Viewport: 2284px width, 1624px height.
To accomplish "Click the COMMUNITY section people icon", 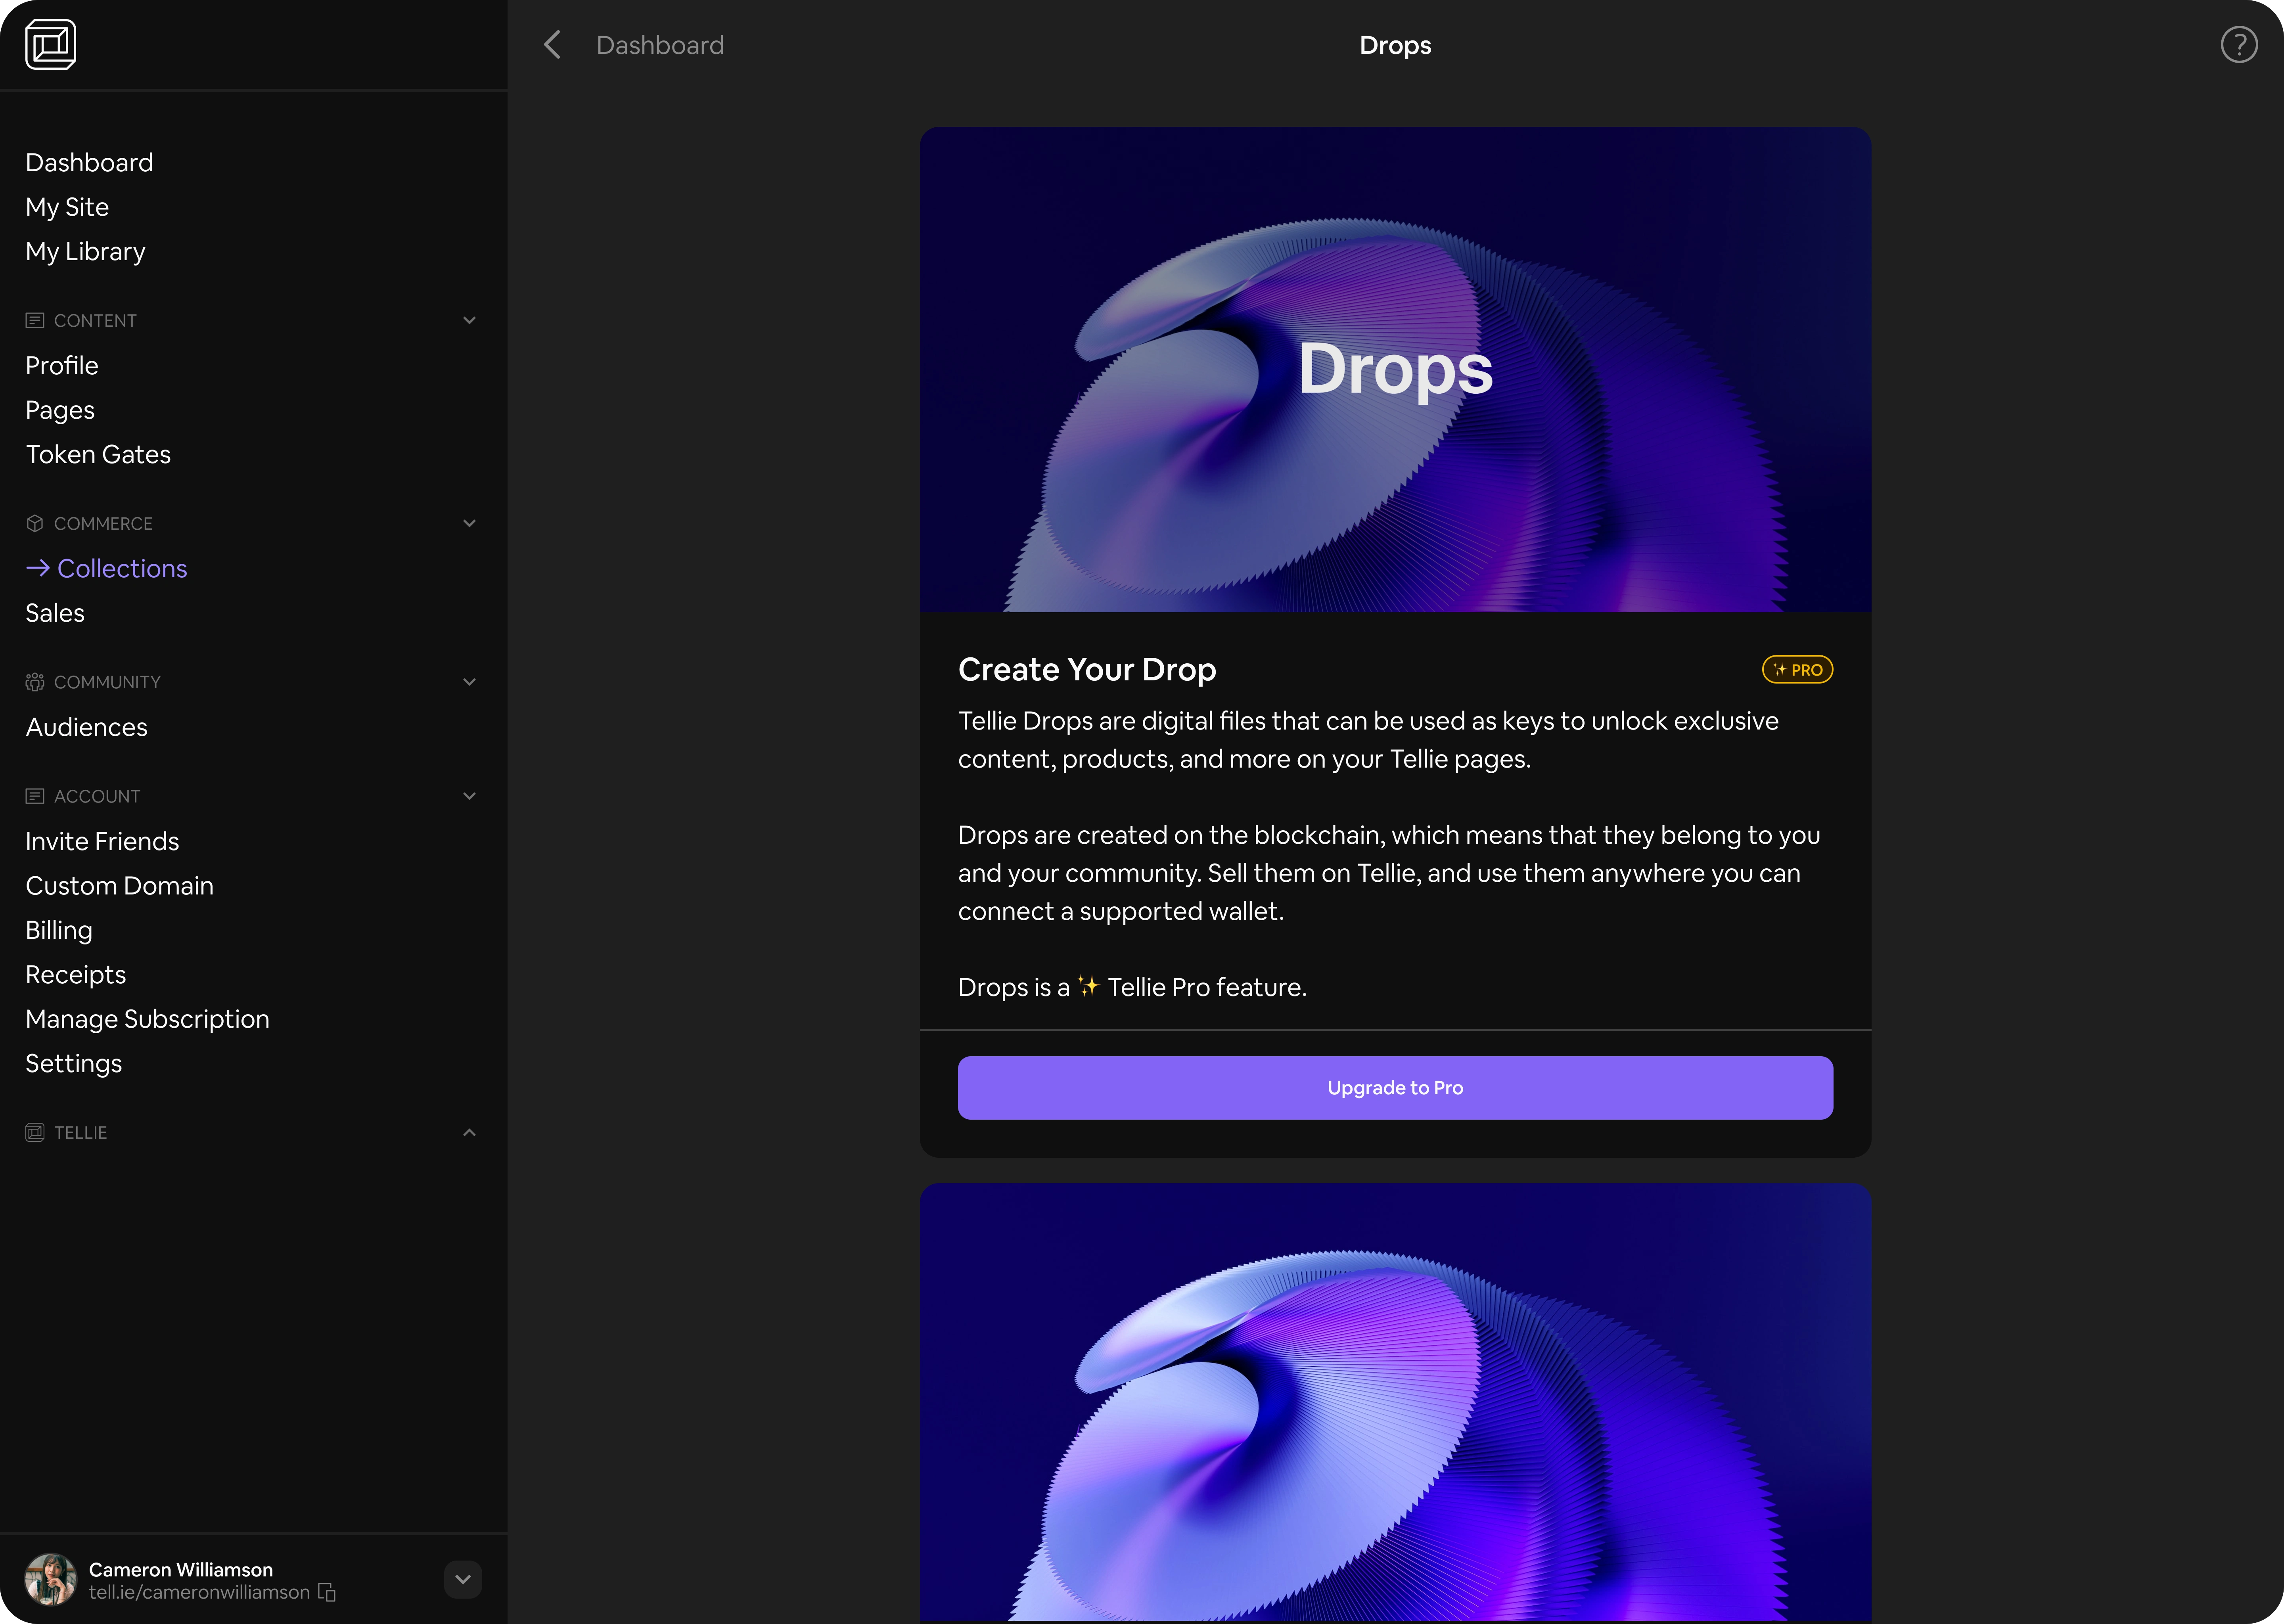I will click(x=35, y=682).
